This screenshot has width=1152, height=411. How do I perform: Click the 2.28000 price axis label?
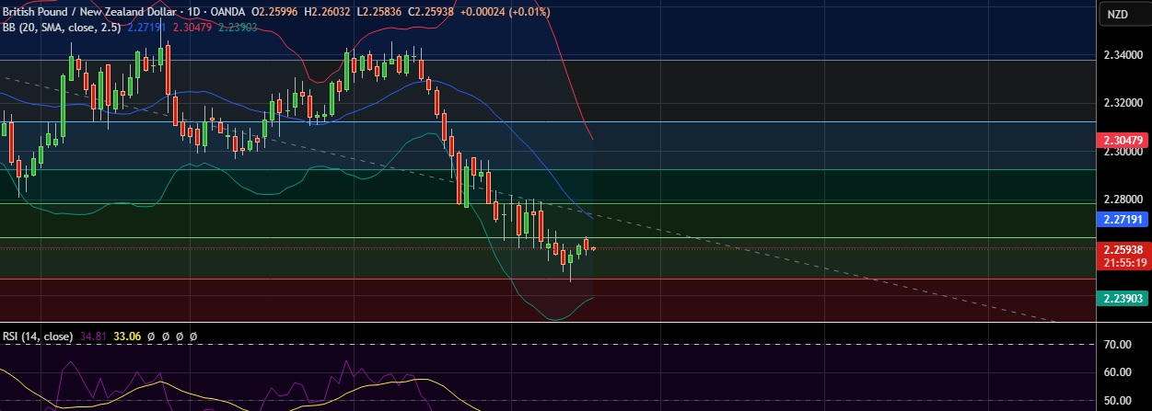pyautogui.click(x=1123, y=199)
